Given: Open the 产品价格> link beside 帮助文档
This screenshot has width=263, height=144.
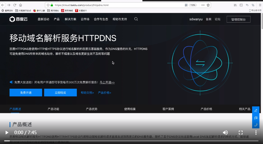Looking at the screenshot, I should coord(105,93).
